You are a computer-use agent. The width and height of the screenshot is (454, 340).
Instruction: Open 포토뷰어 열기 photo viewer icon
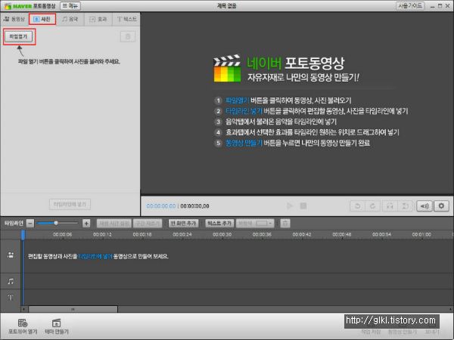(x=23, y=326)
